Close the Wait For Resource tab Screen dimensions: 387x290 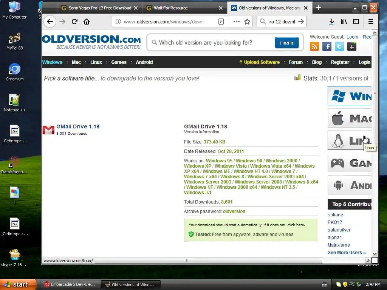pos(221,8)
